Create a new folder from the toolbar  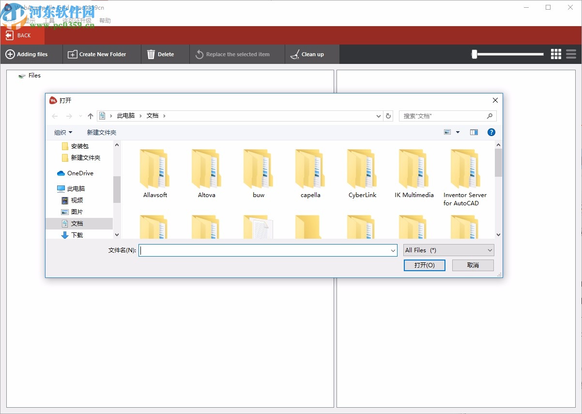(x=102, y=54)
